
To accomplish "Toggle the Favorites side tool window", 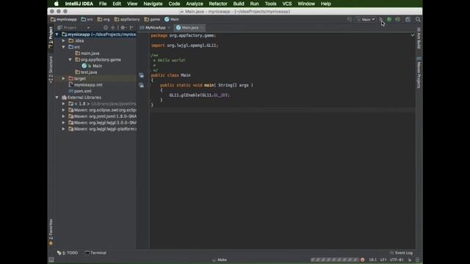I will click(51, 232).
